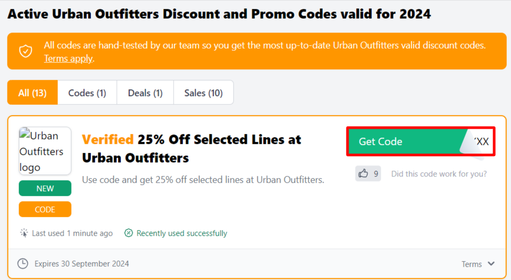Screen dimensions: 511x280
Task: Filter offers by Sales (10) tab
Action: [x=203, y=93]
